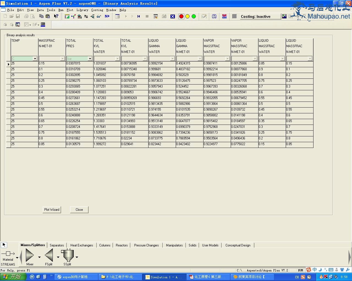Click the grid table icon near Costing
352x281 pixels.
tap(235, 16)
